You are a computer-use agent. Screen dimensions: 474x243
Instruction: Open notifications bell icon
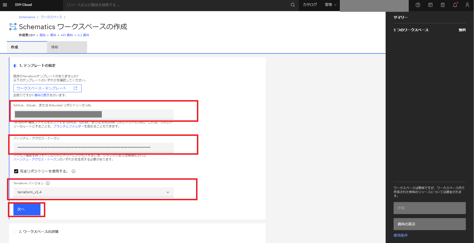pos(455,5)
